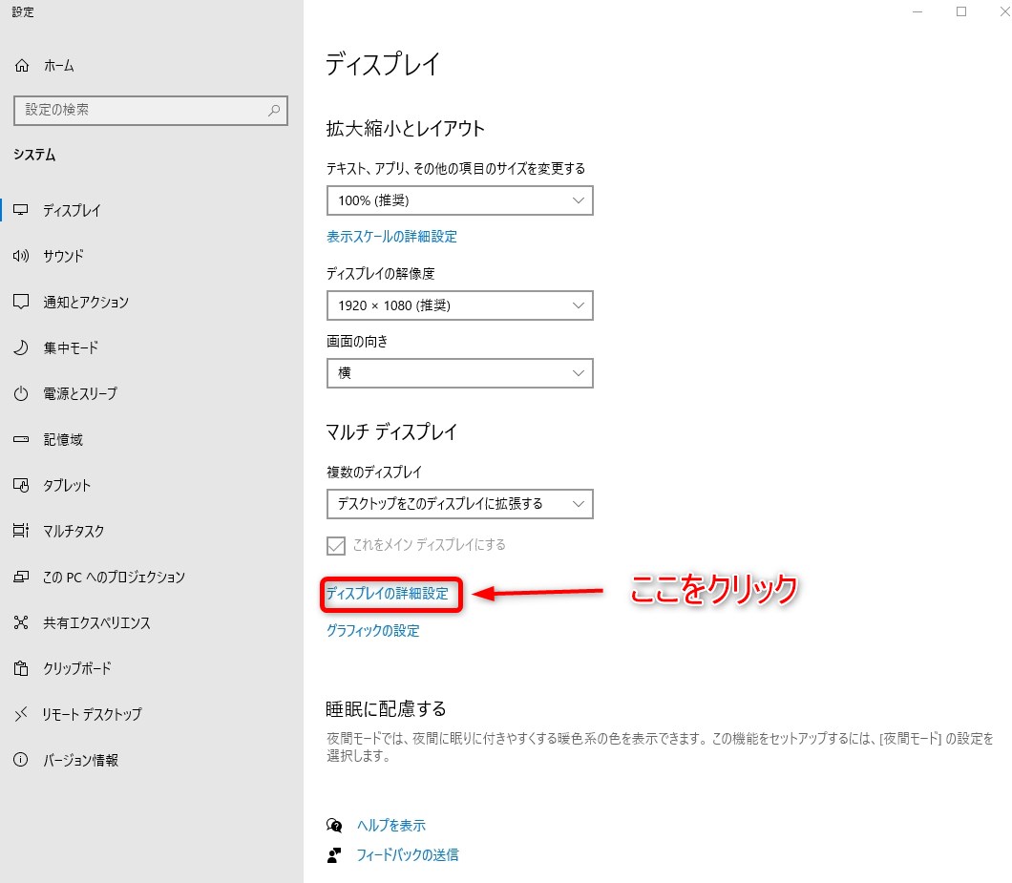Click the feedback person icon
The width and height of the screenshot is (1012, 883).
tap(334, 855)
